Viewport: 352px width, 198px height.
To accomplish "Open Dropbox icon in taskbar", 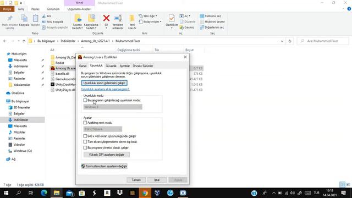I will pos(120,193).
